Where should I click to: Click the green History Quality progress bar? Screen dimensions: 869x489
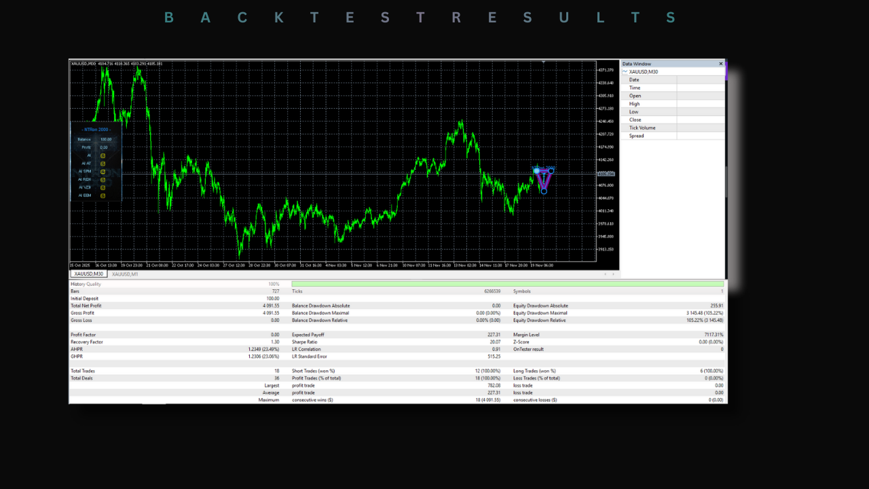(507, 284)
